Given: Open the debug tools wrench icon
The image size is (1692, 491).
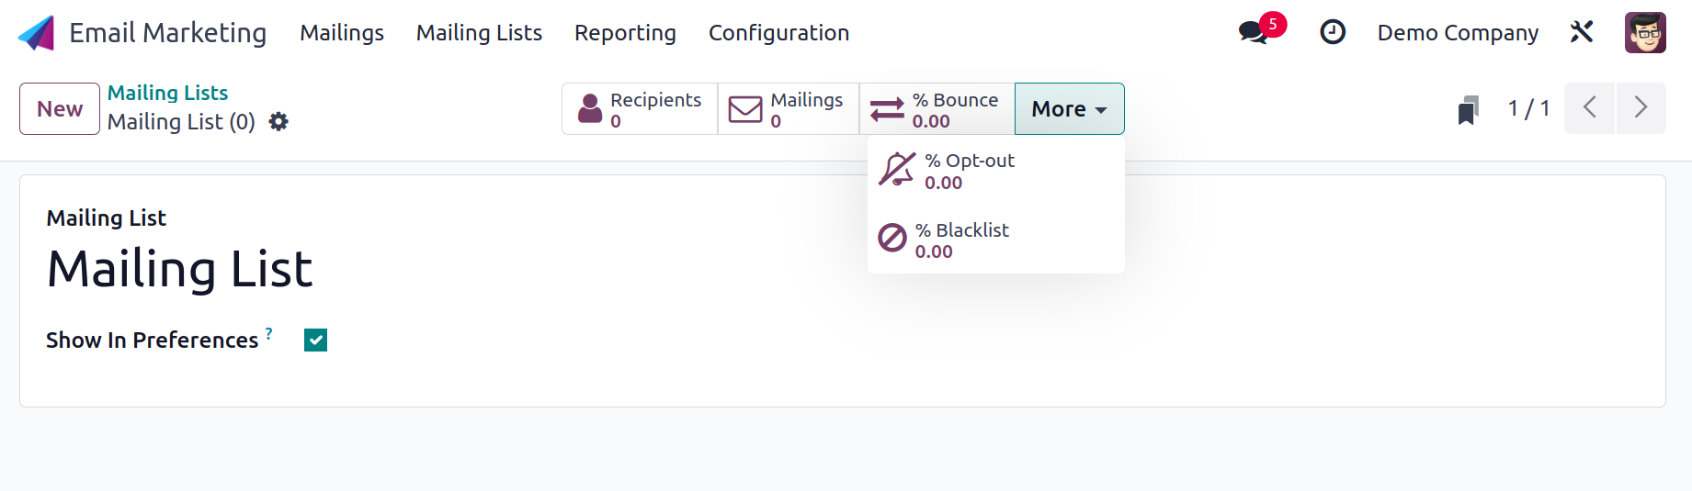Looking at the screenshot, I should [x=1581, y=33].
